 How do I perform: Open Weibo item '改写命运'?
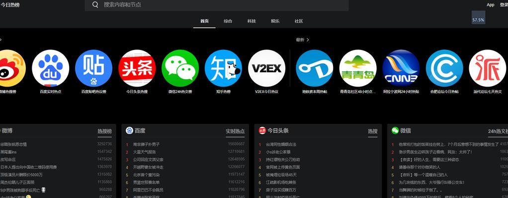pyautogui.click(x=8, y=159)
